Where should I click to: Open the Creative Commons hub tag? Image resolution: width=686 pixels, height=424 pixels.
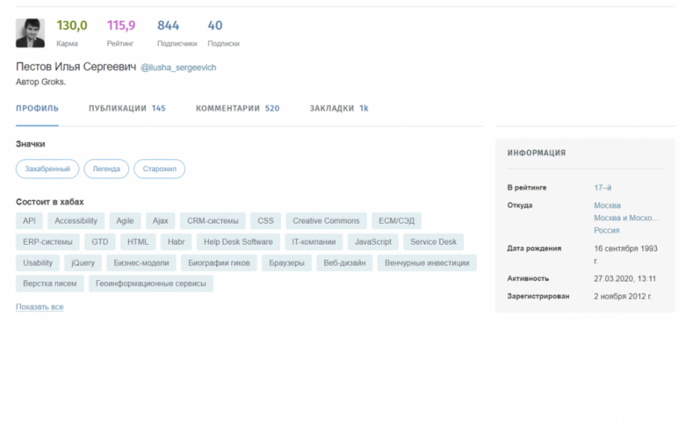[x=326, y=220]
